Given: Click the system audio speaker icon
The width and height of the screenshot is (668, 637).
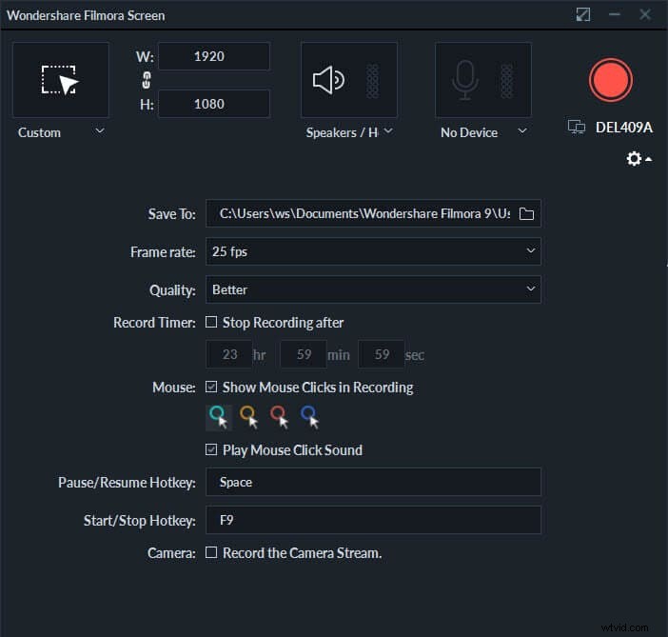Looking at the screenshot, I should (x=328, y=80).
